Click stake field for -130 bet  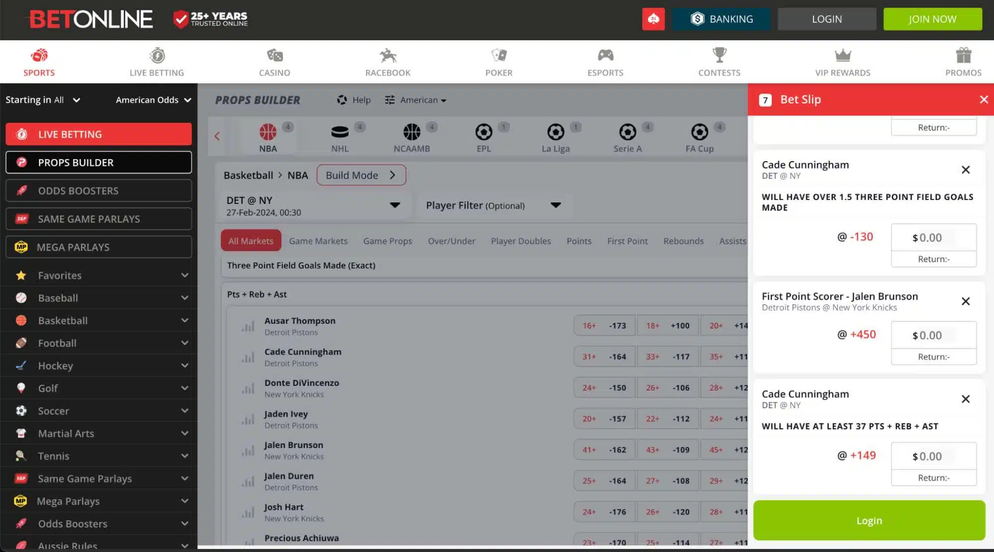(x=933, y=238)
